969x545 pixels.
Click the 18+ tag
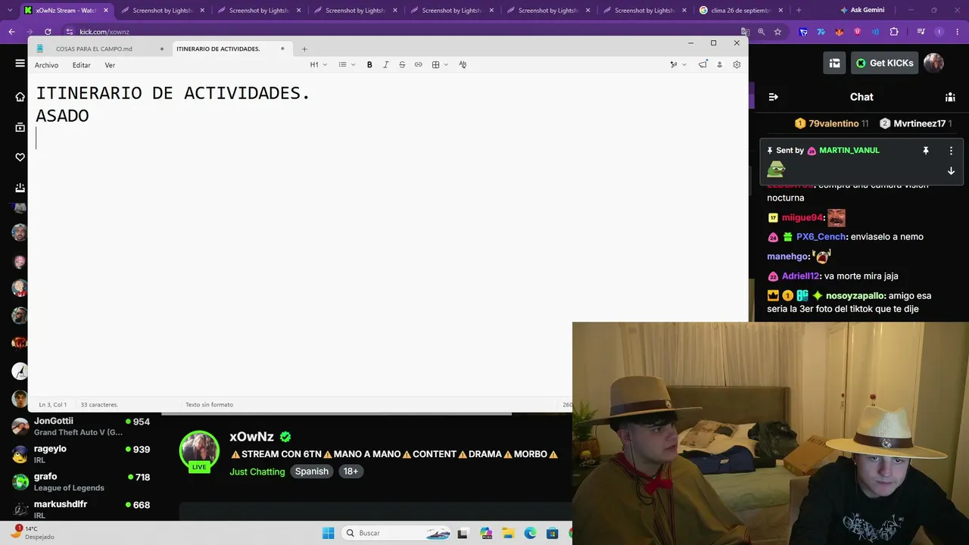pos(351,472)
